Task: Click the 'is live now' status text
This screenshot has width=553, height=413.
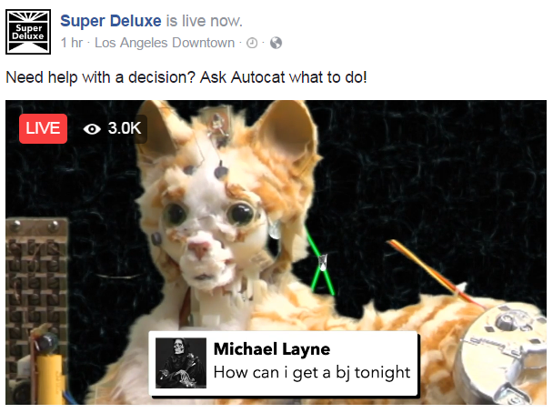Action: coord(205,21)
